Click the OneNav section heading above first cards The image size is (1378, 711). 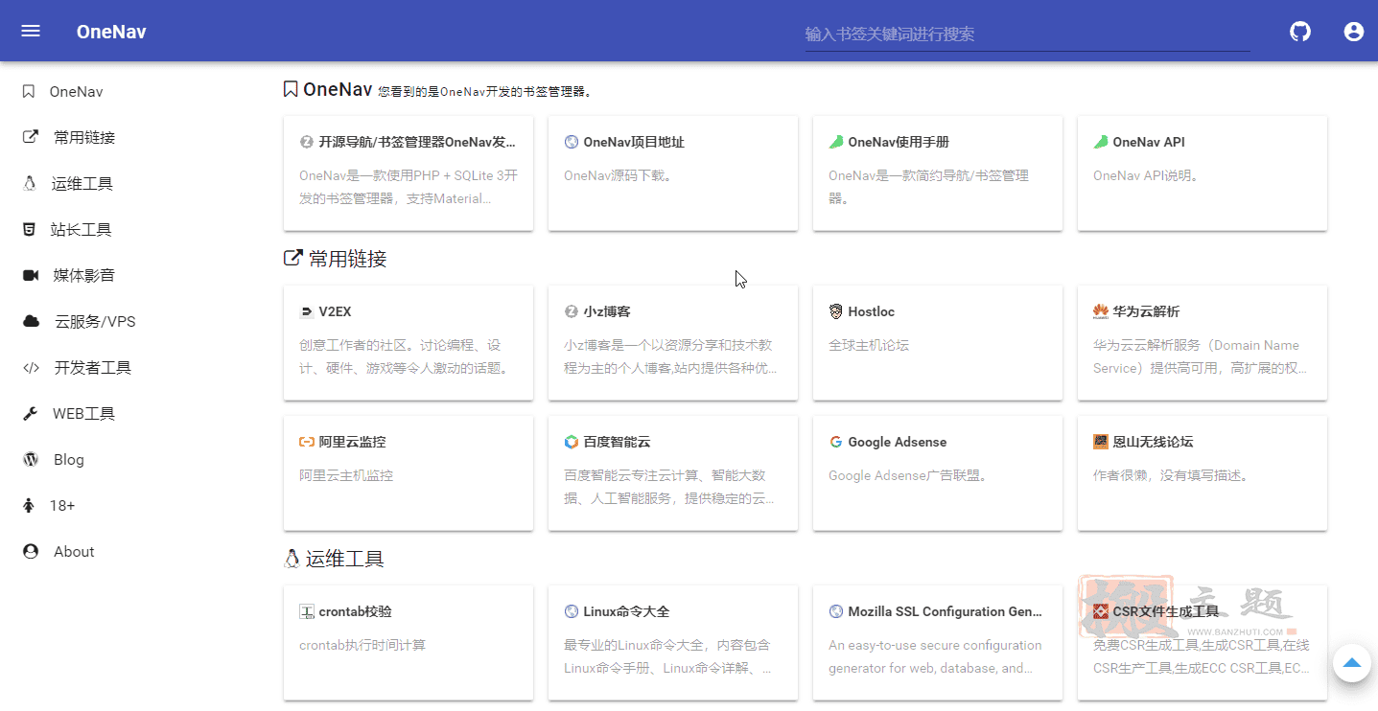338,89
